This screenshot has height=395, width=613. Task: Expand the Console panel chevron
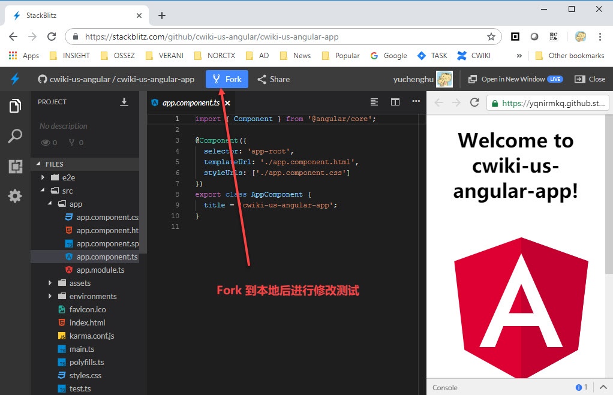coord(603,387)
